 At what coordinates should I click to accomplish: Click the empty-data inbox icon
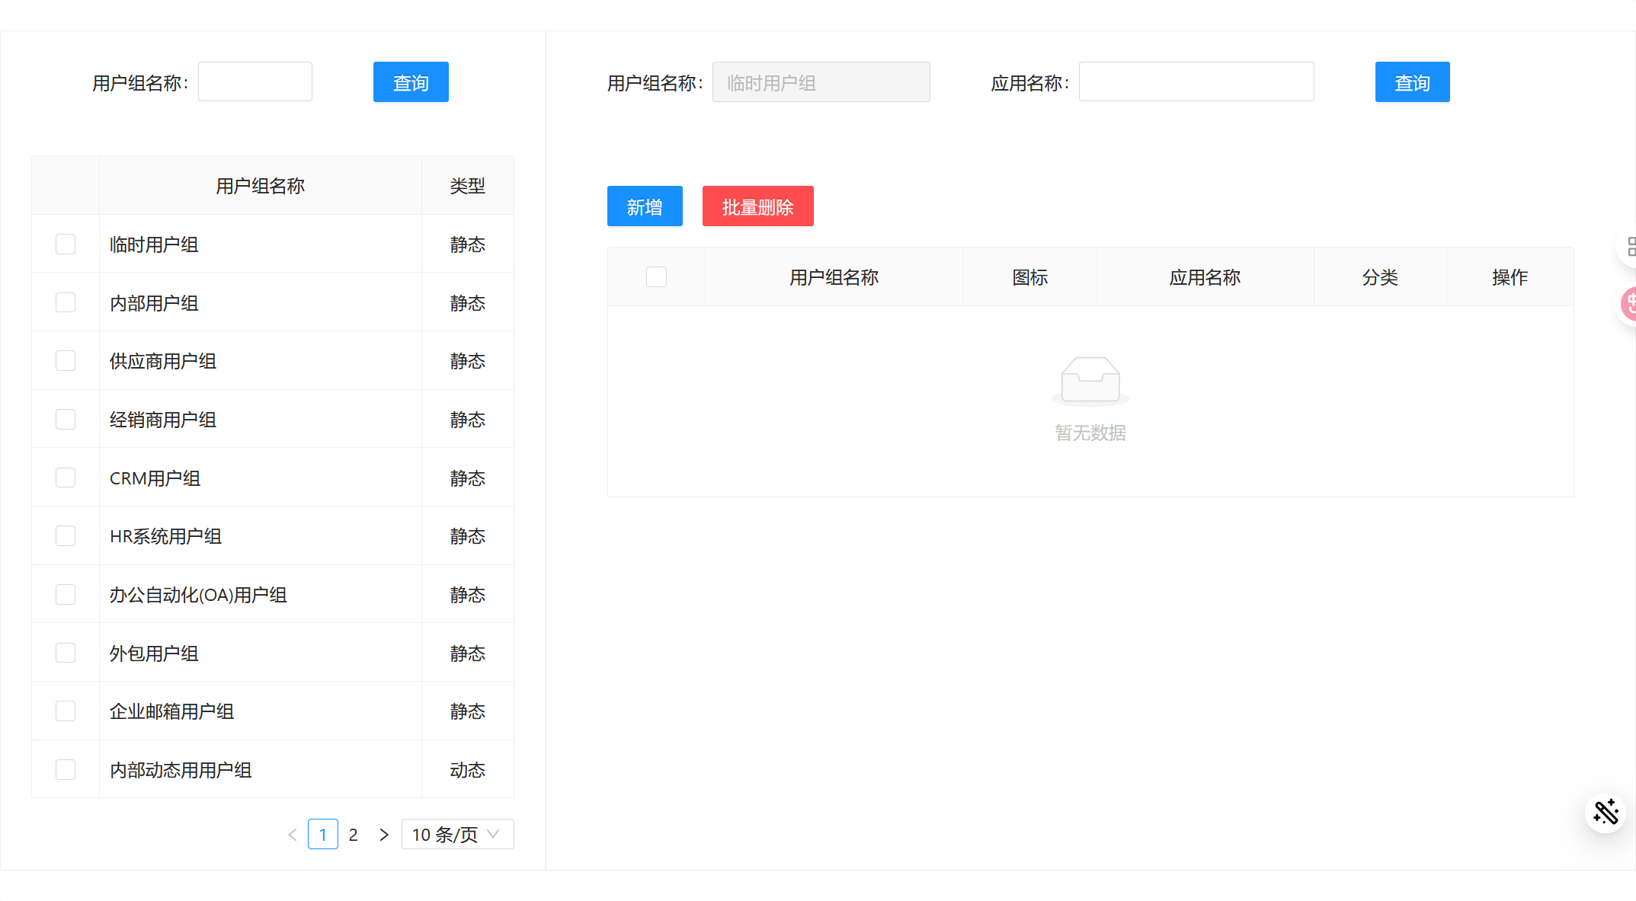[x=1090, y=379]
